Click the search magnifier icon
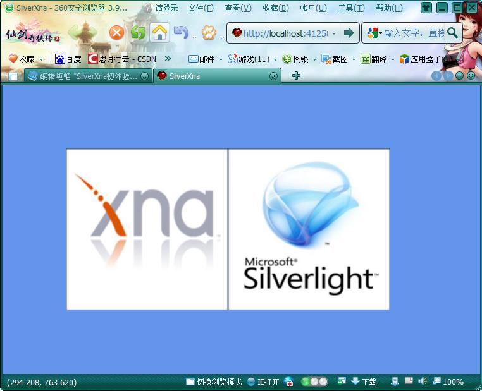 (452, 33)
